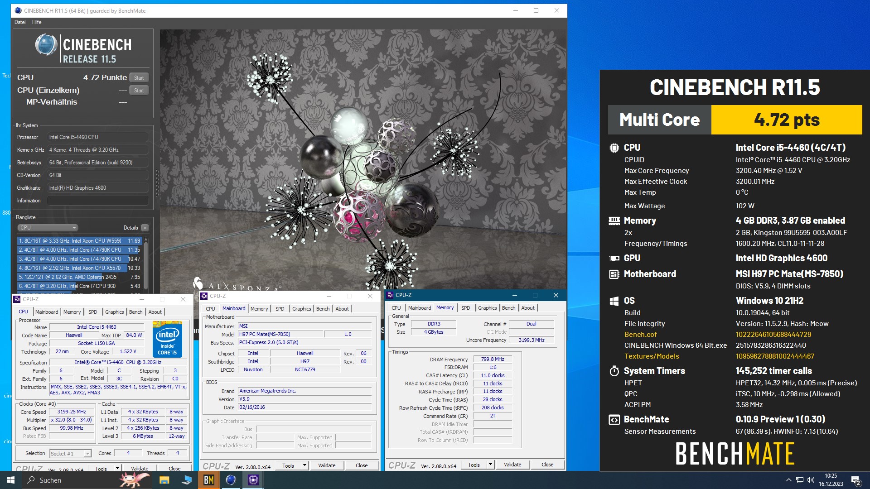Screen dimensions: 870x489
Task: Click the axolotl search highlight icon
Action: click(x=134, y=480)
